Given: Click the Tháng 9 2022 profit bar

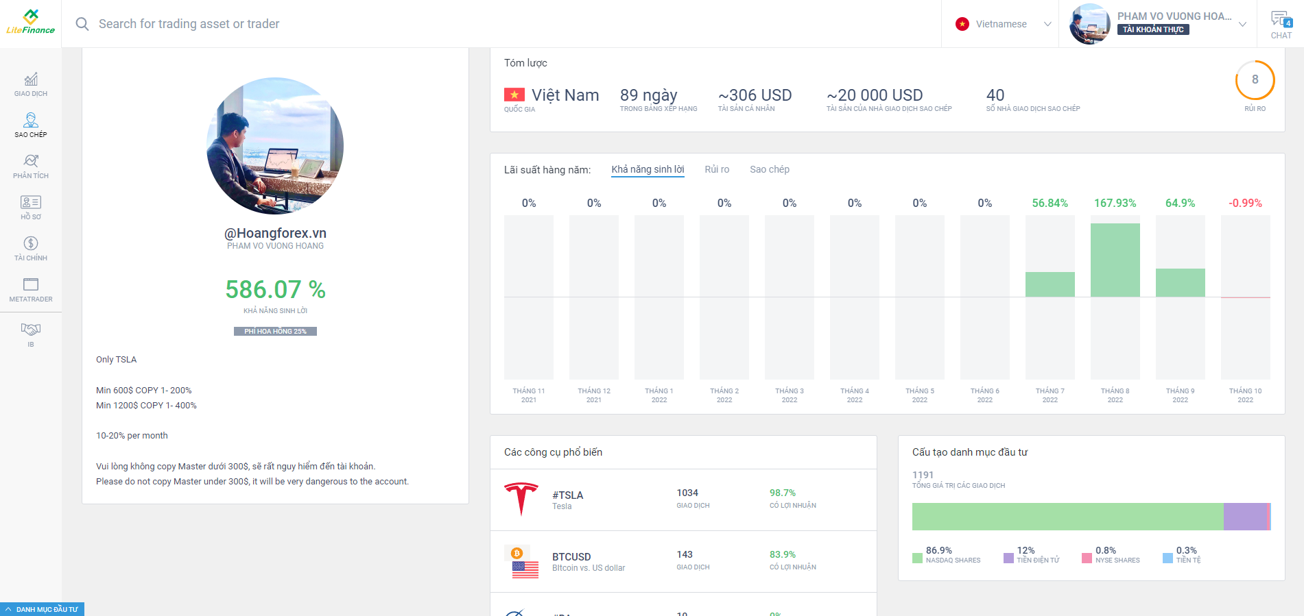Looking at the screenshot, I should pyautogui.click(x=1180, y=282).
